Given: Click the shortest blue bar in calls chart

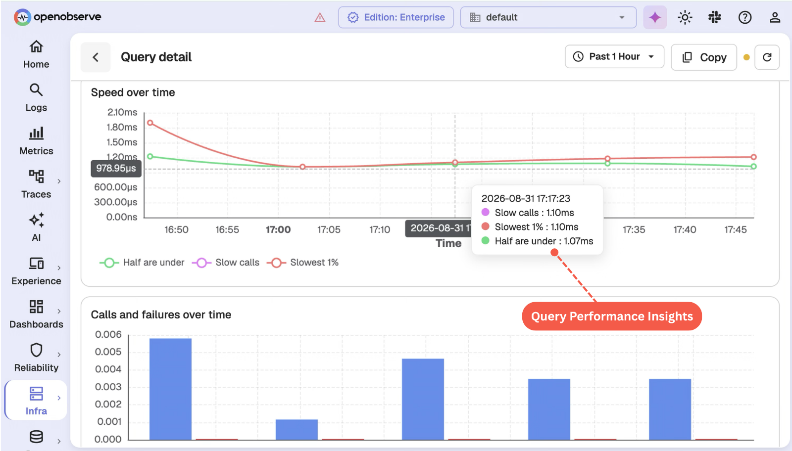Looking at the screenshot, I should click(x=297, y=429).
